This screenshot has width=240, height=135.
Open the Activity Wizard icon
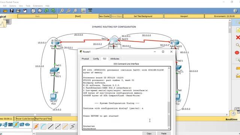tap(25, 11)
